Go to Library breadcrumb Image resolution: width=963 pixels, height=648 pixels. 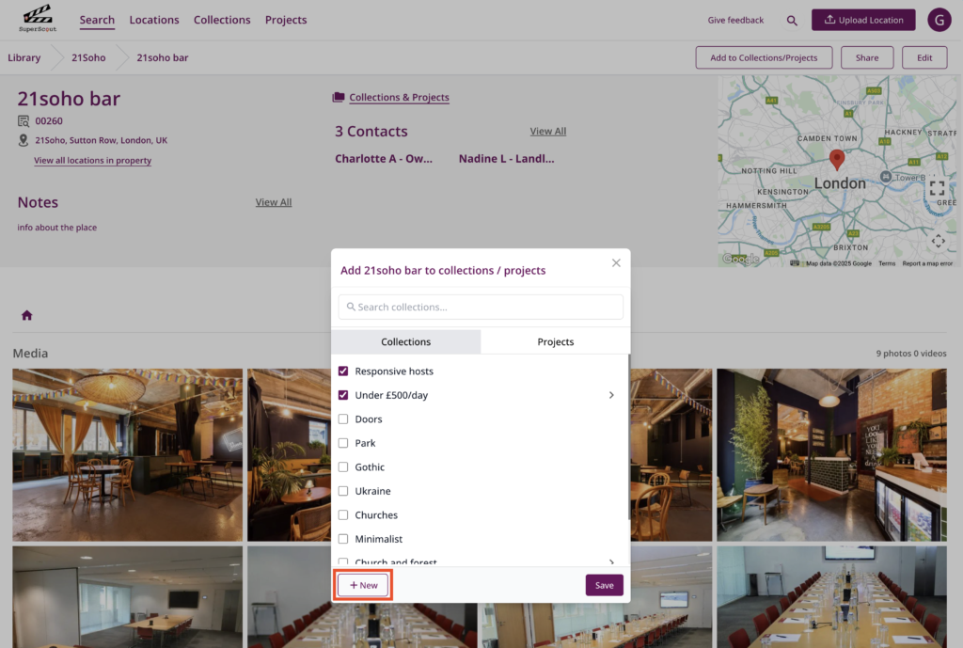24,57
